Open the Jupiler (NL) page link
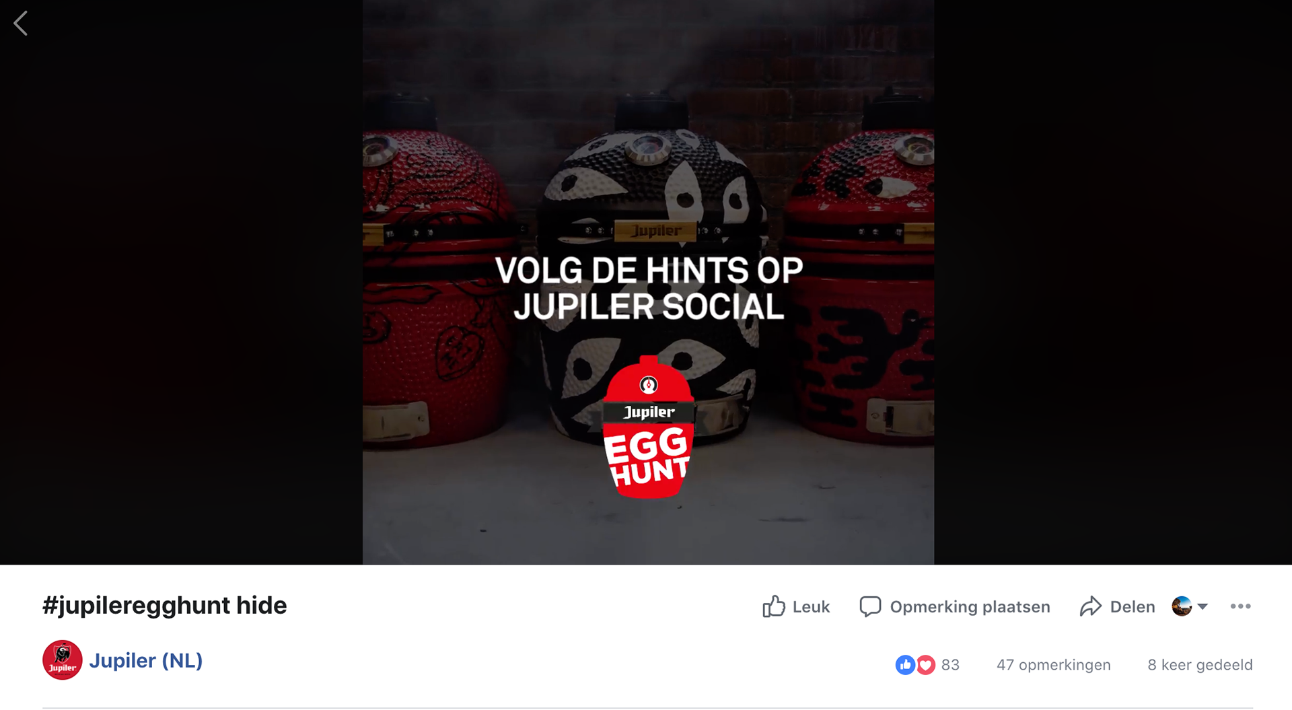 pos(146,660)
